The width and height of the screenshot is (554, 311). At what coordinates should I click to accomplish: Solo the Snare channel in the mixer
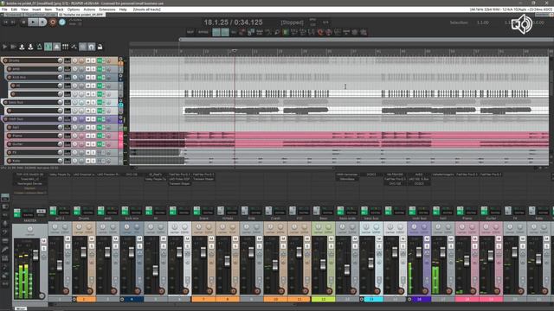point(211,246)
